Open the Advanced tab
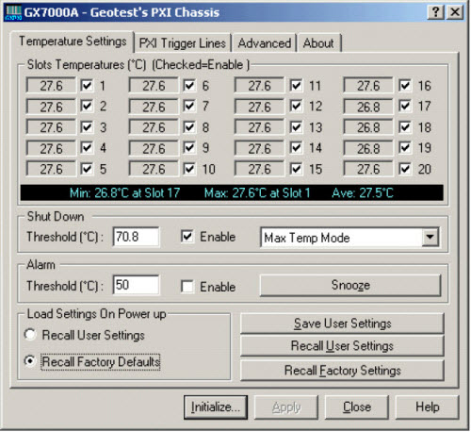This screenshot has width=471, height=432. pyautogui.click(x=265, y=43)
